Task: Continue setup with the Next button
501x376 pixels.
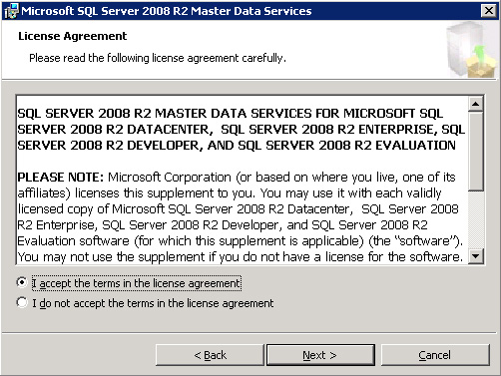Action: click(x=320, y=355)
